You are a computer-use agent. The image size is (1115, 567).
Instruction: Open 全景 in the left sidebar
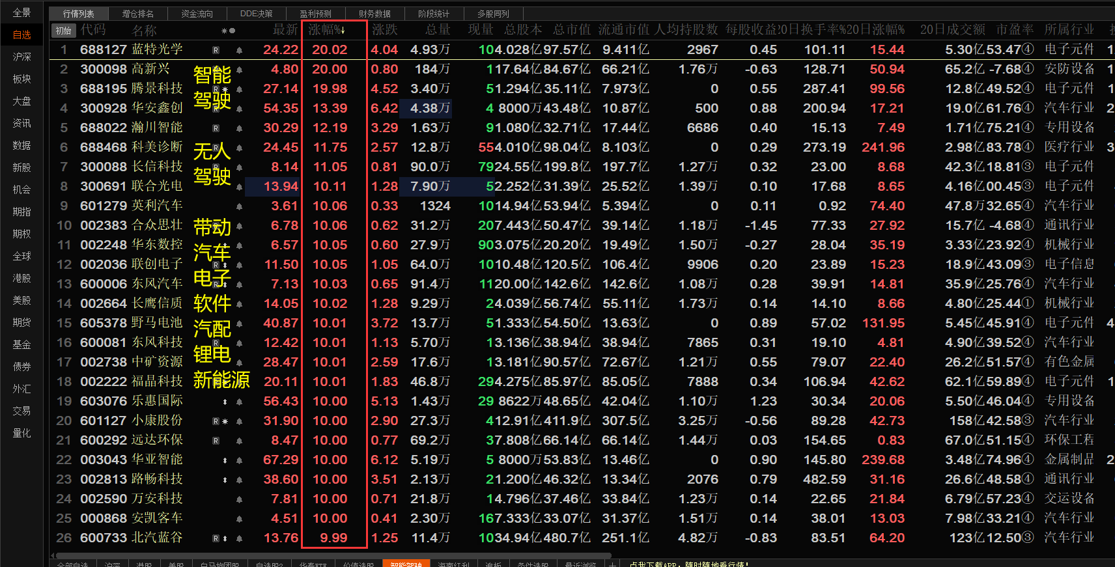coord(21,12)
